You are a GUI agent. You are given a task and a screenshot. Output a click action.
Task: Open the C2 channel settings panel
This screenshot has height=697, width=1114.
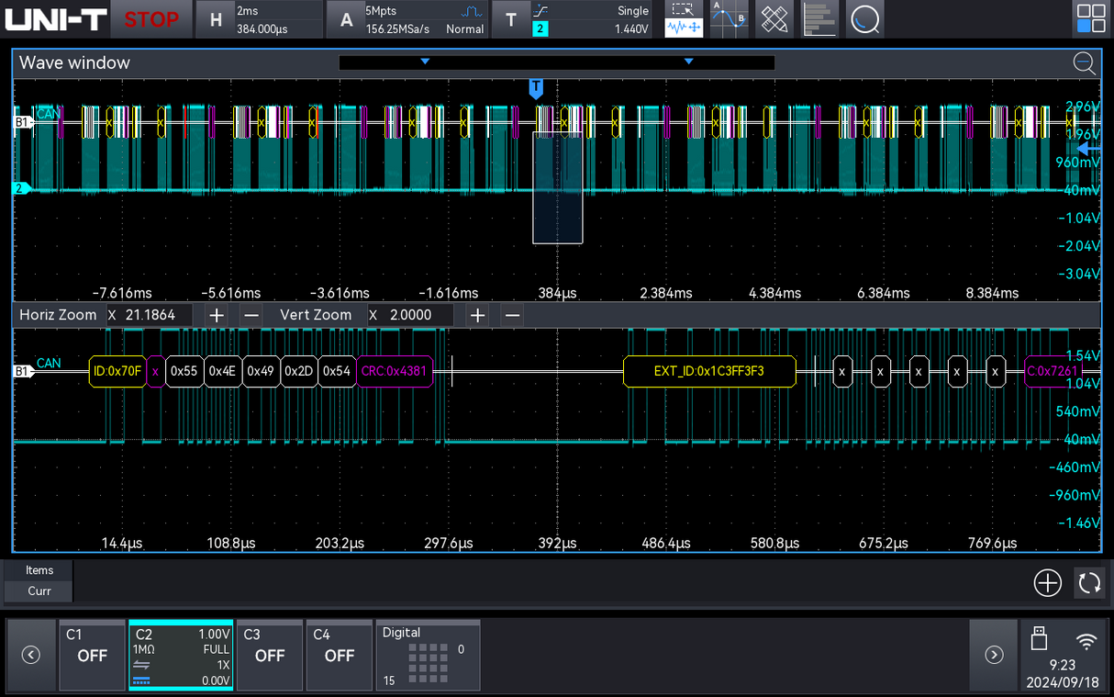[x=181, y=655]
